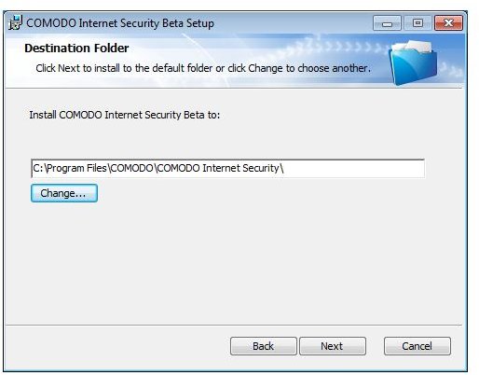The width and height of the screenshot is (479, 375).
Task: Click the 'Click Next to install' instruction text
Action: pyautogui.click(x=203, y=68)
